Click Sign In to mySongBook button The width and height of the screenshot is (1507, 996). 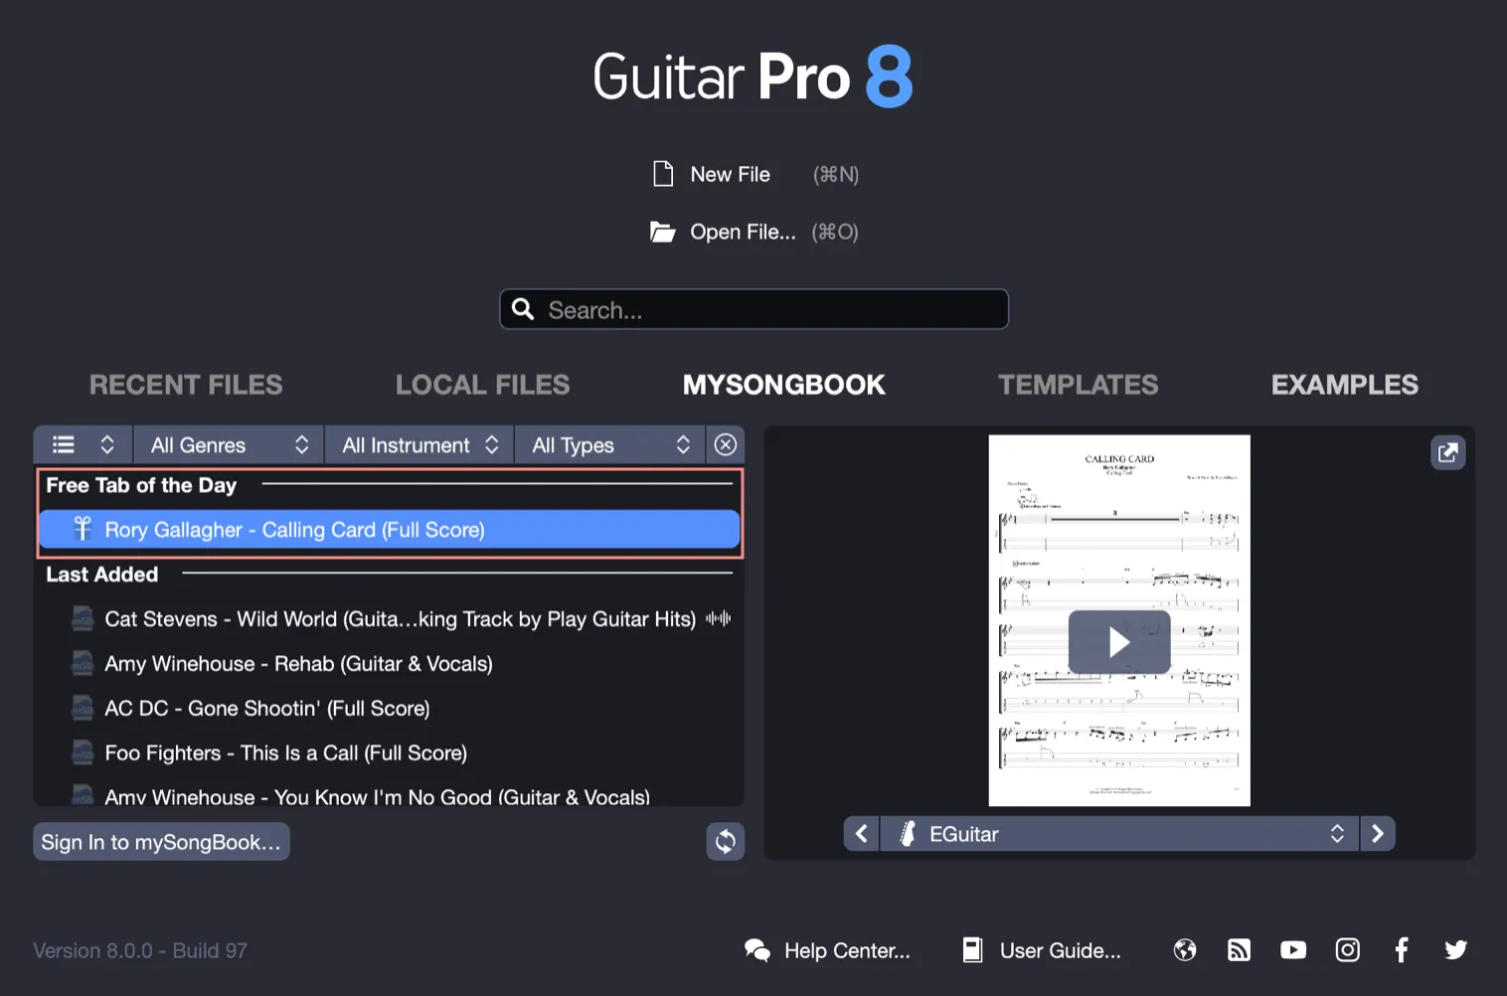161,842
